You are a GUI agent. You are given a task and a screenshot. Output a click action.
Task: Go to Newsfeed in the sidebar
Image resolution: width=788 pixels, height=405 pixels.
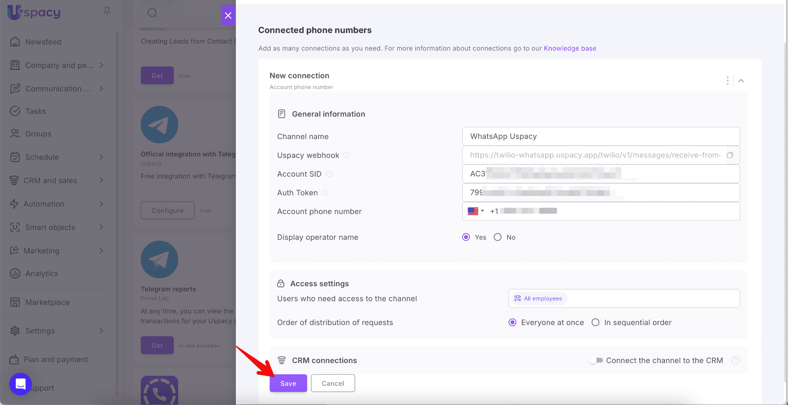coord(43,42)
